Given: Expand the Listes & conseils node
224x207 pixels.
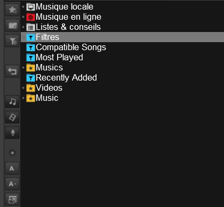Looking at the screenshot, I should click(23, 27).
